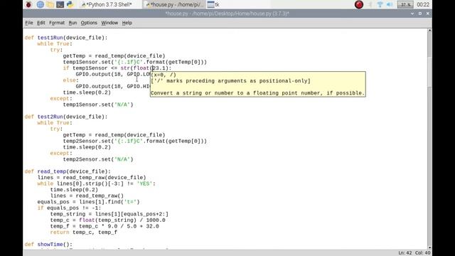Open the Window menu
455x256 pixels.
tap(109, 23)
